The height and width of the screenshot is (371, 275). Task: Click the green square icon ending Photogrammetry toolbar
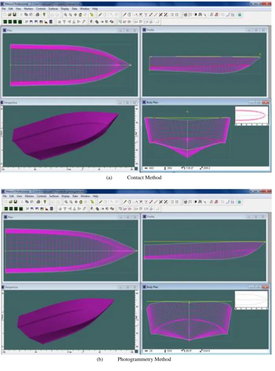tap(240, 202)
